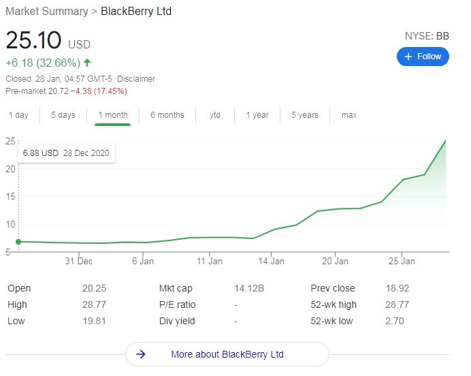Click the green up-arrow next to 32.66%
Image resolution: width=471 pixels, height=376 pixels.
pos(87,63)
